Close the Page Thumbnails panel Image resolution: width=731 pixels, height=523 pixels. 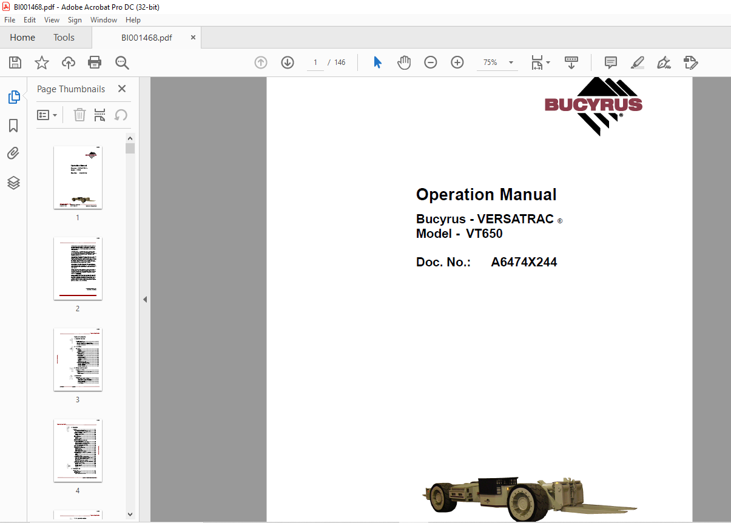122,89
